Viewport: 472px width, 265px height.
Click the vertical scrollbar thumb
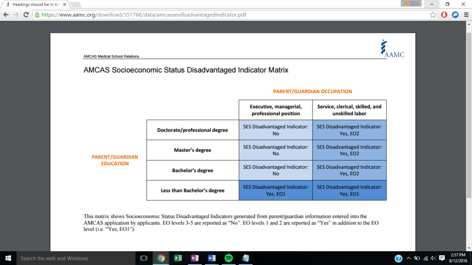(x=469, y=115)
